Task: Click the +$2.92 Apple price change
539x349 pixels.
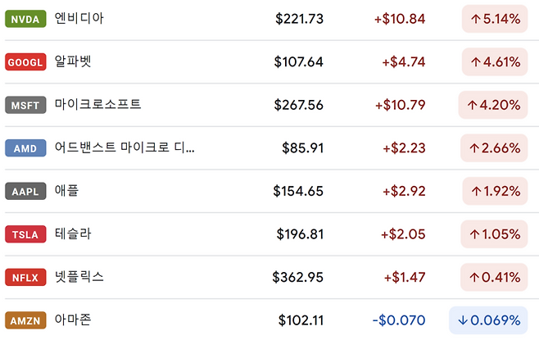Action: click(403, 192)
